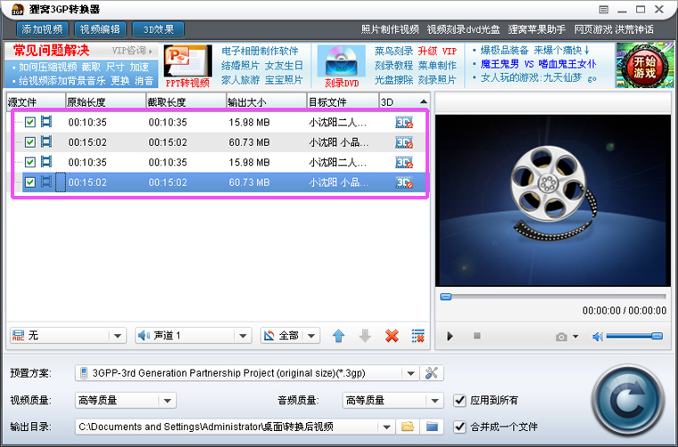Open the 声道 1 audio track dropdown
The image size is (678, 447).
(x=194, y=335)
